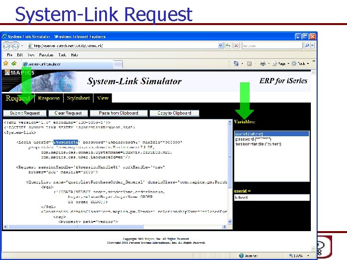The width and height of the screenshot is (347, 260).
Task: Switch to the Response tab
Action: pyautogui.click(x=49, y=98)
